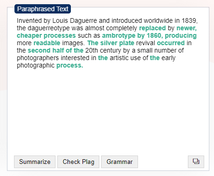This screenshot has height=176, width=214.
Task: Click highlighted text 'ambrotype by 1860, producing'
Action: [149, 35]
